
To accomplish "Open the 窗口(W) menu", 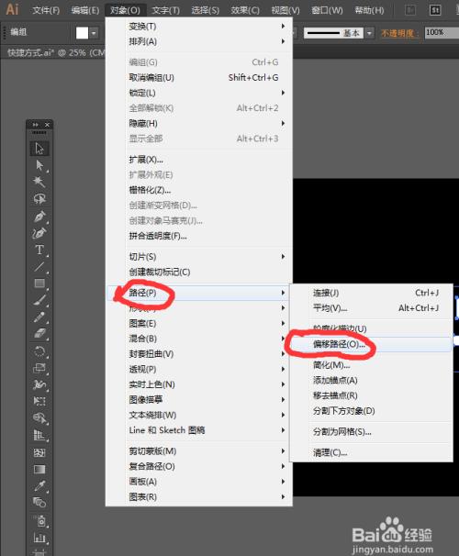I will [327, 10].
